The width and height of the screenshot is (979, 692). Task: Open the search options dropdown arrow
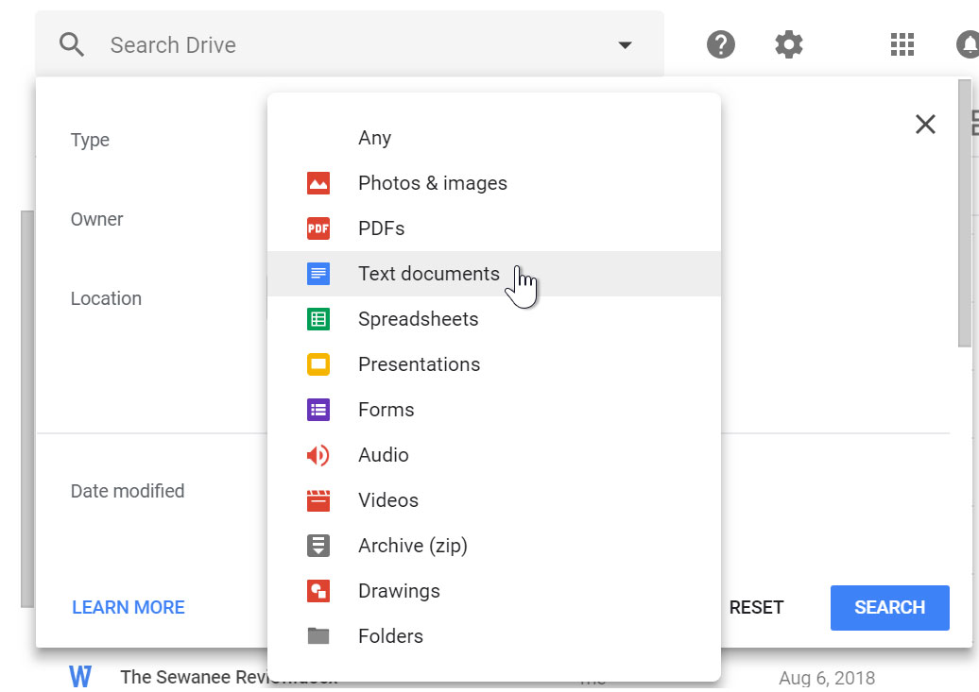[625, 43]
